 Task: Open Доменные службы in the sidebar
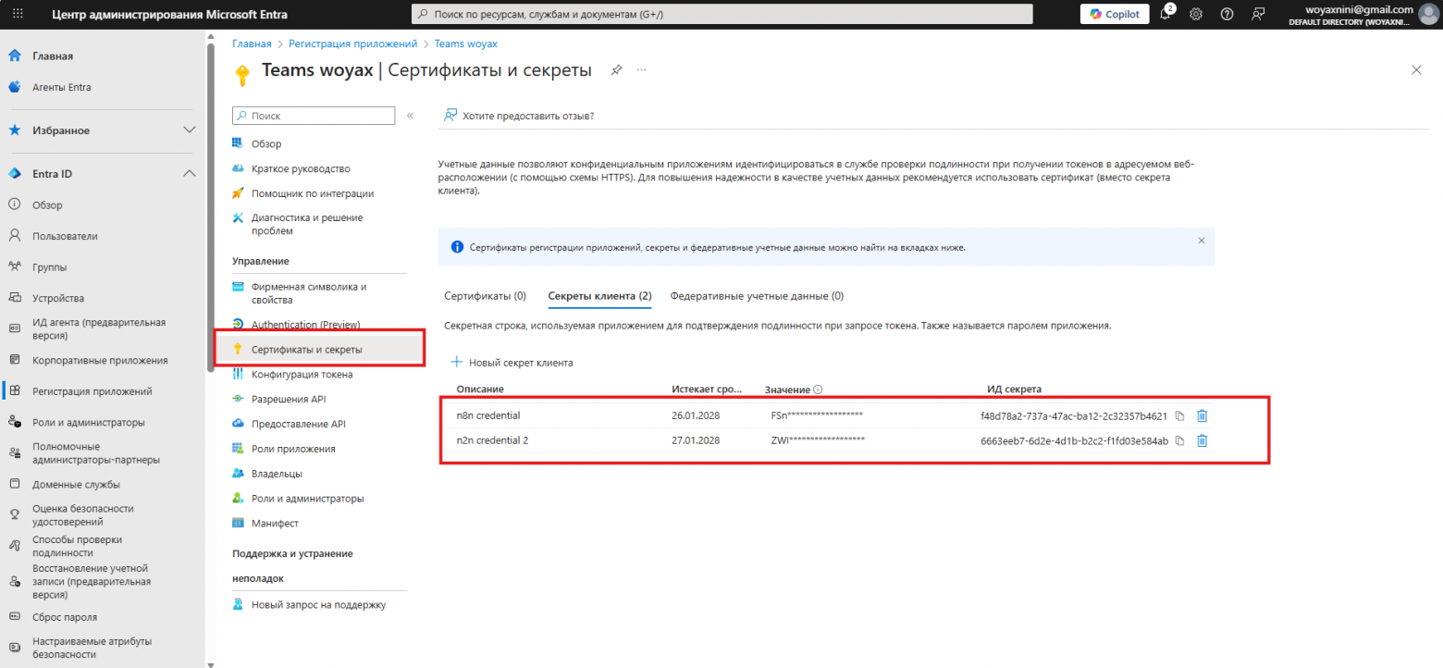[76, 484]
